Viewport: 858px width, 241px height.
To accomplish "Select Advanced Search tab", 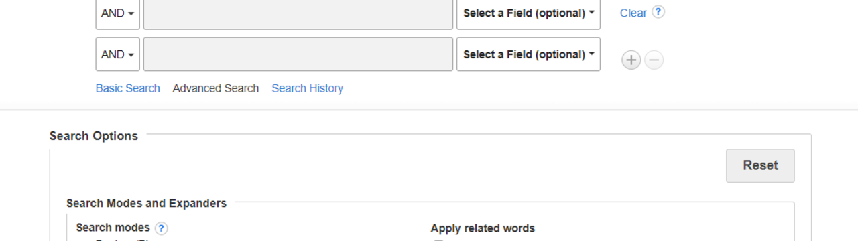I will [x=216, y=88].
